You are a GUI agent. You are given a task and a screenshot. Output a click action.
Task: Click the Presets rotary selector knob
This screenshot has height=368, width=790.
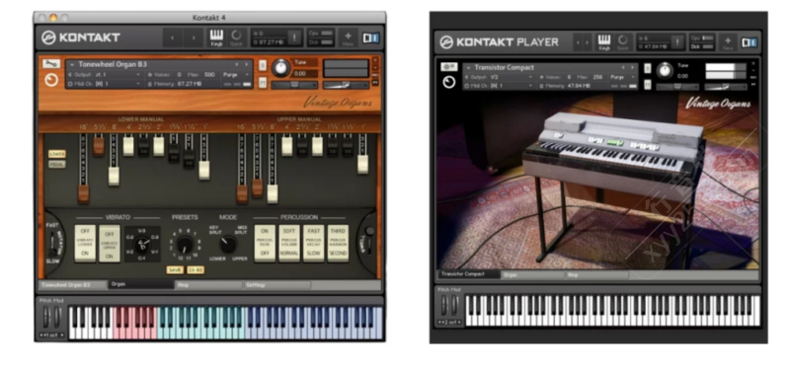[x=185, y=244]
